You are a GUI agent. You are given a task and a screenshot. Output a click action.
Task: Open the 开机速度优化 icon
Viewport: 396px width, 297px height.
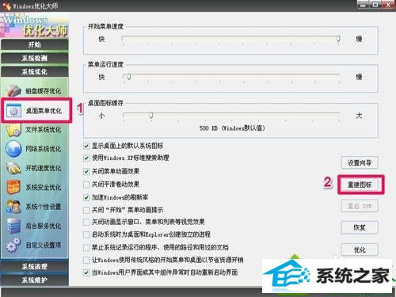pyautogui.click(x=13, y=168)
